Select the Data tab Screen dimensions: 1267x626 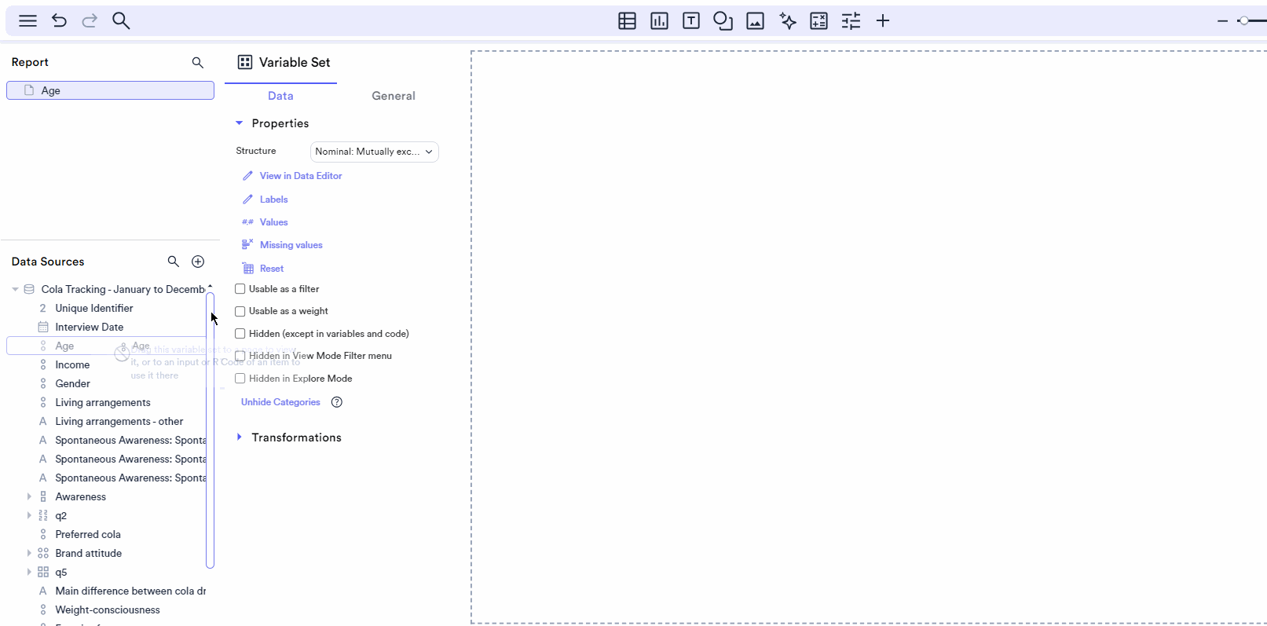(280, 96)
